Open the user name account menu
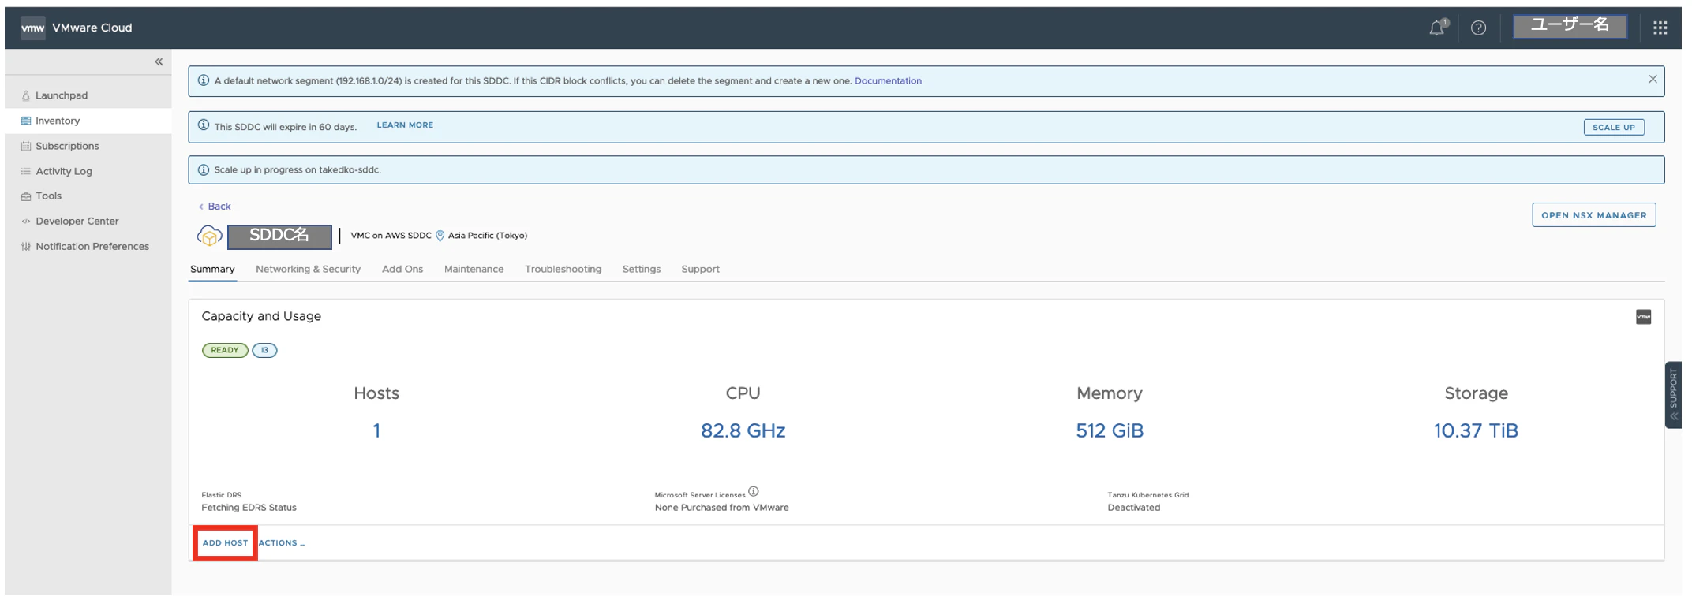This screenshot has height=607, width=1692. click(1570, 26)
